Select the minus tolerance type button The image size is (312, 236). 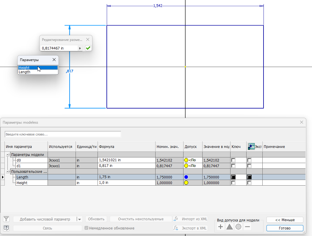pos(247,227)
